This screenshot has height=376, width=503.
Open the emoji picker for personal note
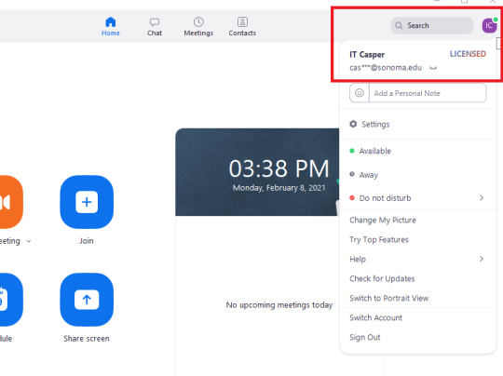[360, 93]
